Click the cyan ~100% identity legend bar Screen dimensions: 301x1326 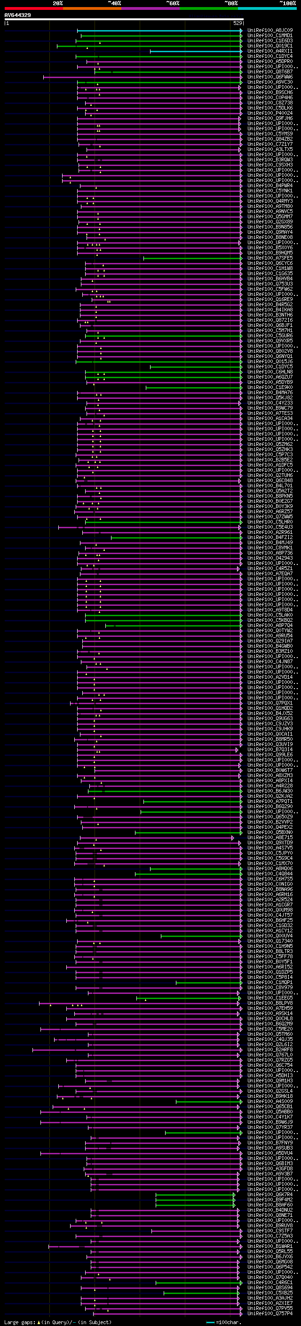click(267, 8)
